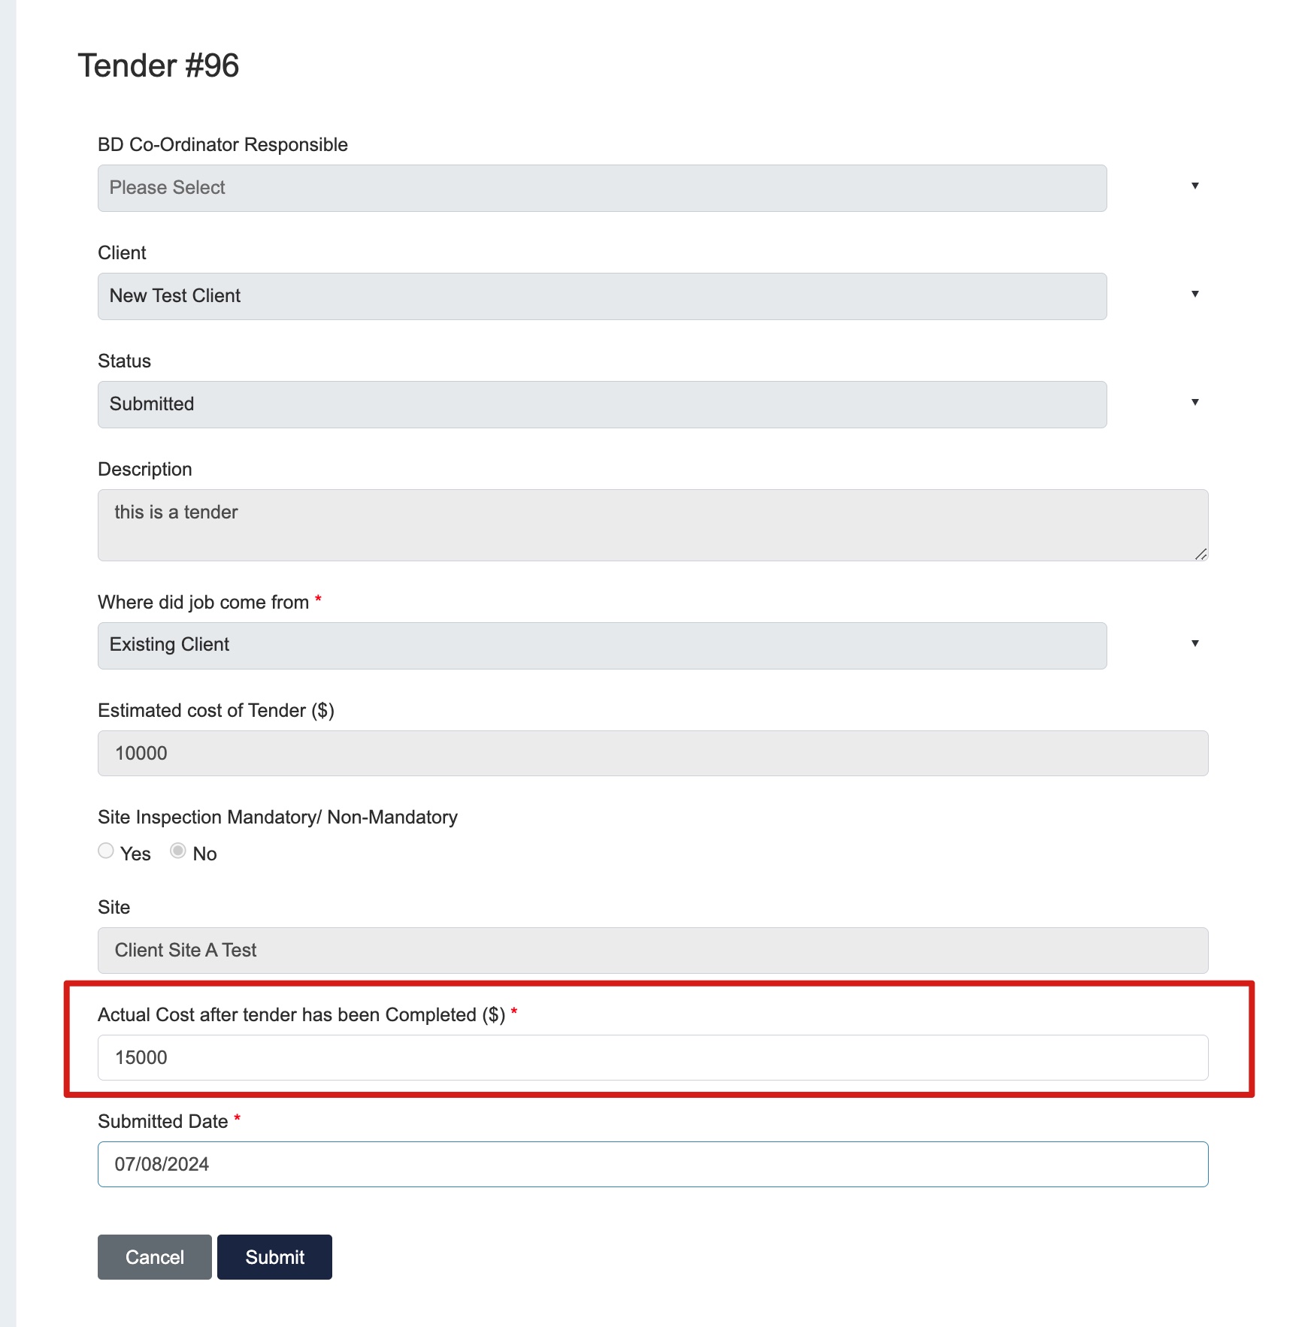Viewport: 1308px width, 1327px height.
Task: Select No for Site Inspection Mandatory
Action: point(178,851)
